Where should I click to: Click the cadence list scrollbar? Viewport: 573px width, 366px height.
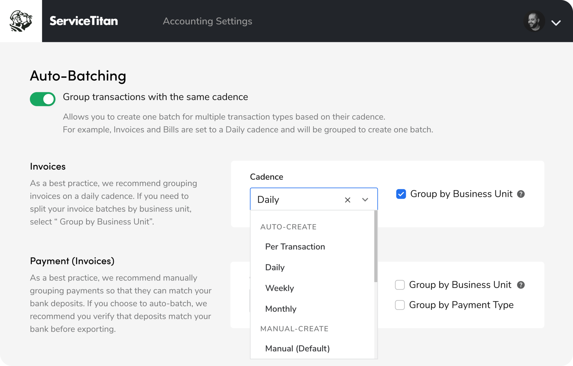click(376, 246)
